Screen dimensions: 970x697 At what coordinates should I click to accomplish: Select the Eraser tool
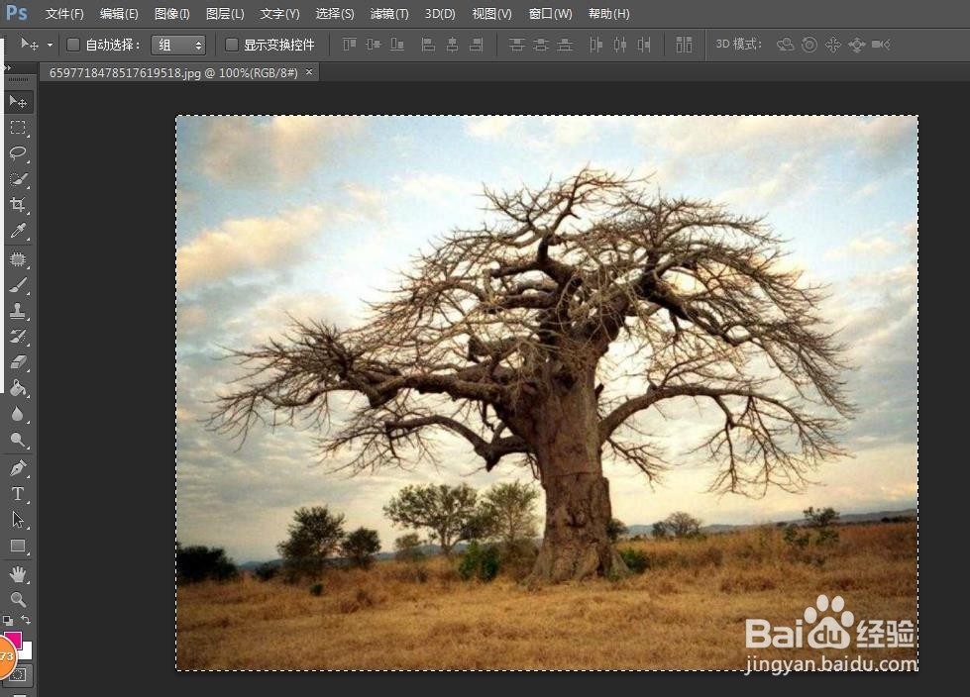(18, 362)
